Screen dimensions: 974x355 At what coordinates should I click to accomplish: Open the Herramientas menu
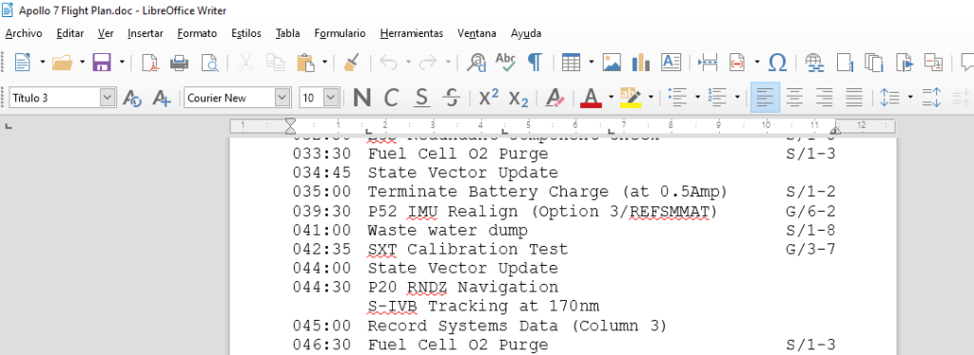412,33
